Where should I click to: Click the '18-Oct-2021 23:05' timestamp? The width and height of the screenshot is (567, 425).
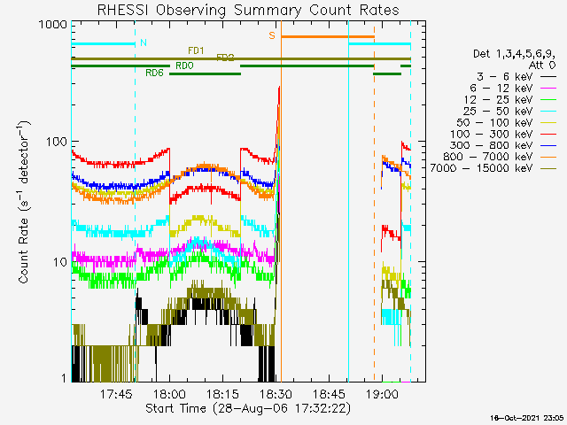[x=527, y=418]
